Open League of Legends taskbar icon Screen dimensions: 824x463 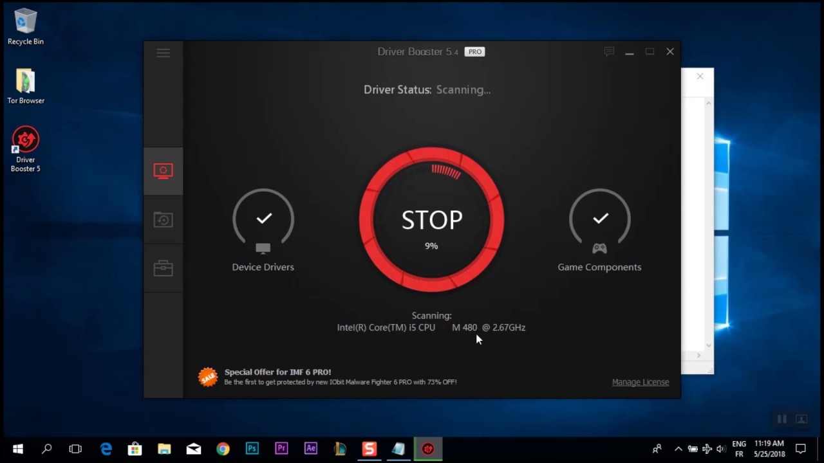340,449
